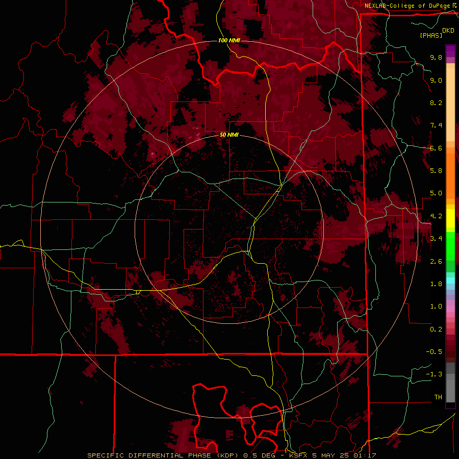The image size is (459, 459).
Task: Click the 7.4 value on color scale
Action: (436, 125)
